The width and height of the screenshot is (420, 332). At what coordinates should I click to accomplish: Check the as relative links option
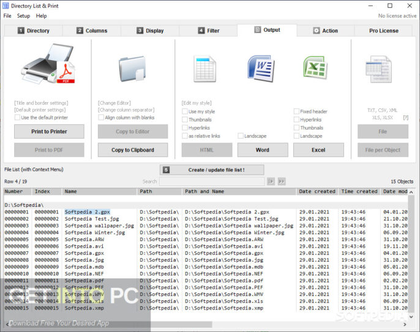click(184, 136)
